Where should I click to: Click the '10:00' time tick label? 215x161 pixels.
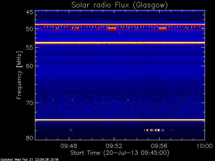pyautogui.click(x=205, y=146)
